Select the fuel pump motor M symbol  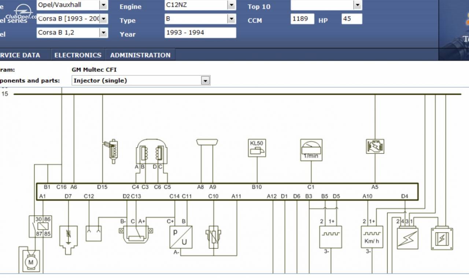click(31, 260)
